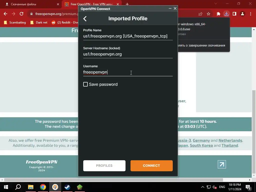Show hidden system tray icons
The height and width of the screenshot is (192, 256).
[x=202, y=187]
